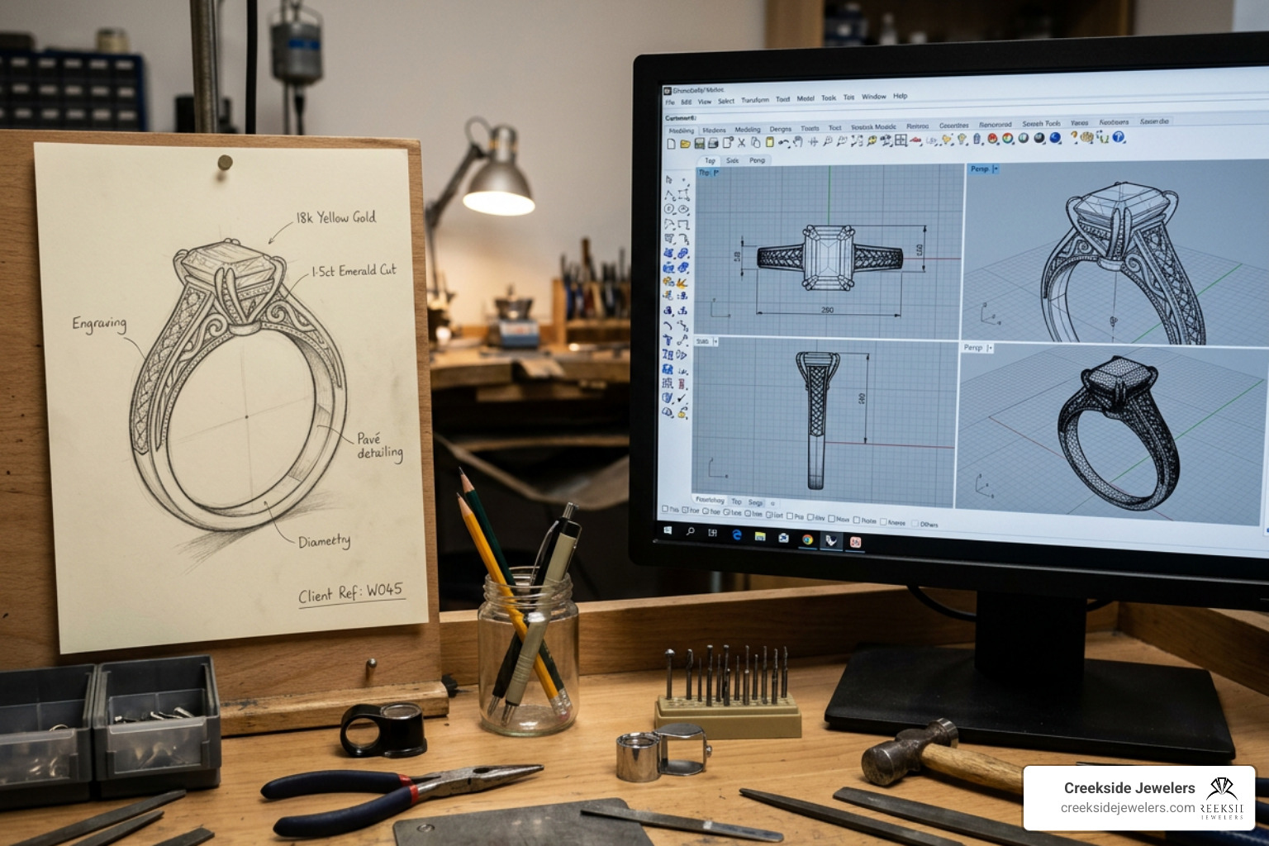Create a new file with the blank page icon

(x=672, y=144)
